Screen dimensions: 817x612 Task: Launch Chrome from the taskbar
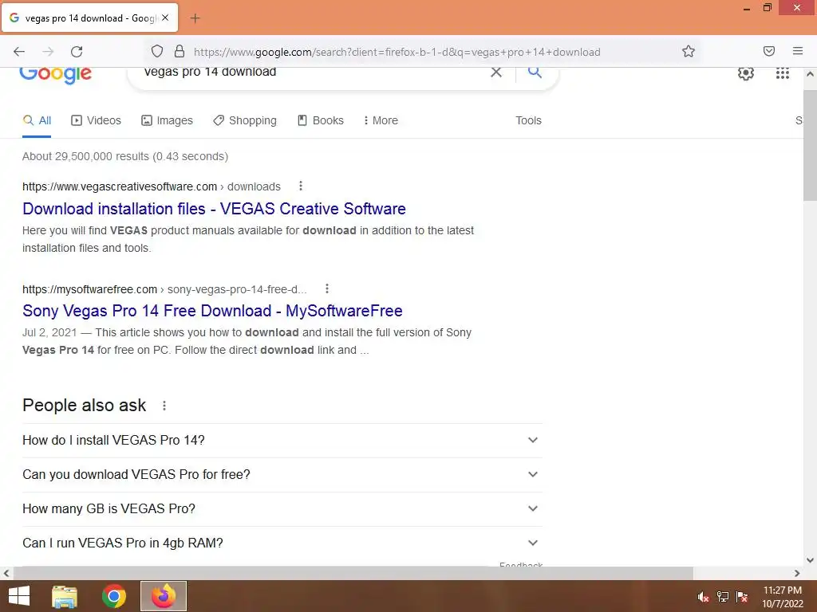tap(113, 596)
